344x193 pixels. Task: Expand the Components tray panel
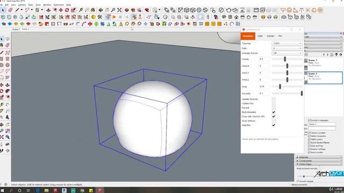319,161
